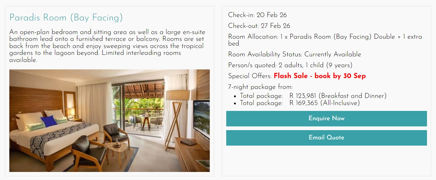Select the Room Allocation details line

[x=324, y=37]
